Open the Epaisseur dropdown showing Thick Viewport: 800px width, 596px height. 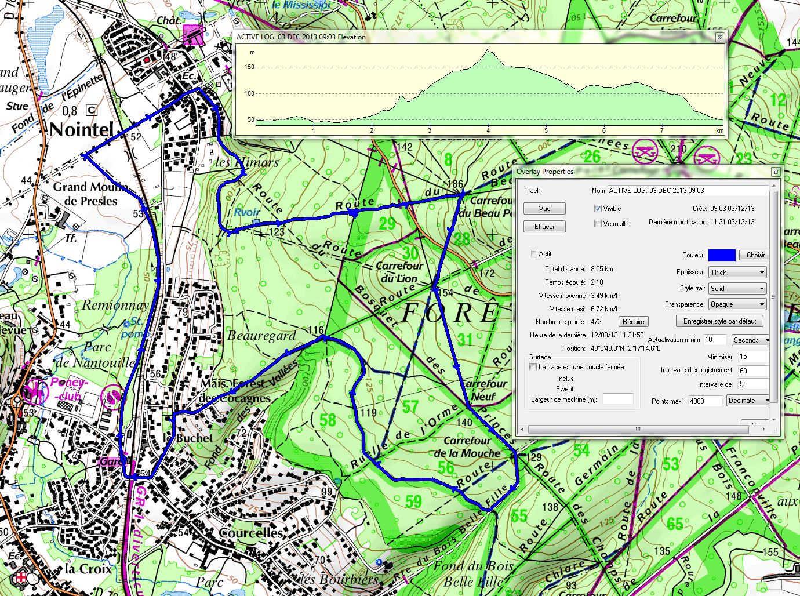(x=737, y=272)
